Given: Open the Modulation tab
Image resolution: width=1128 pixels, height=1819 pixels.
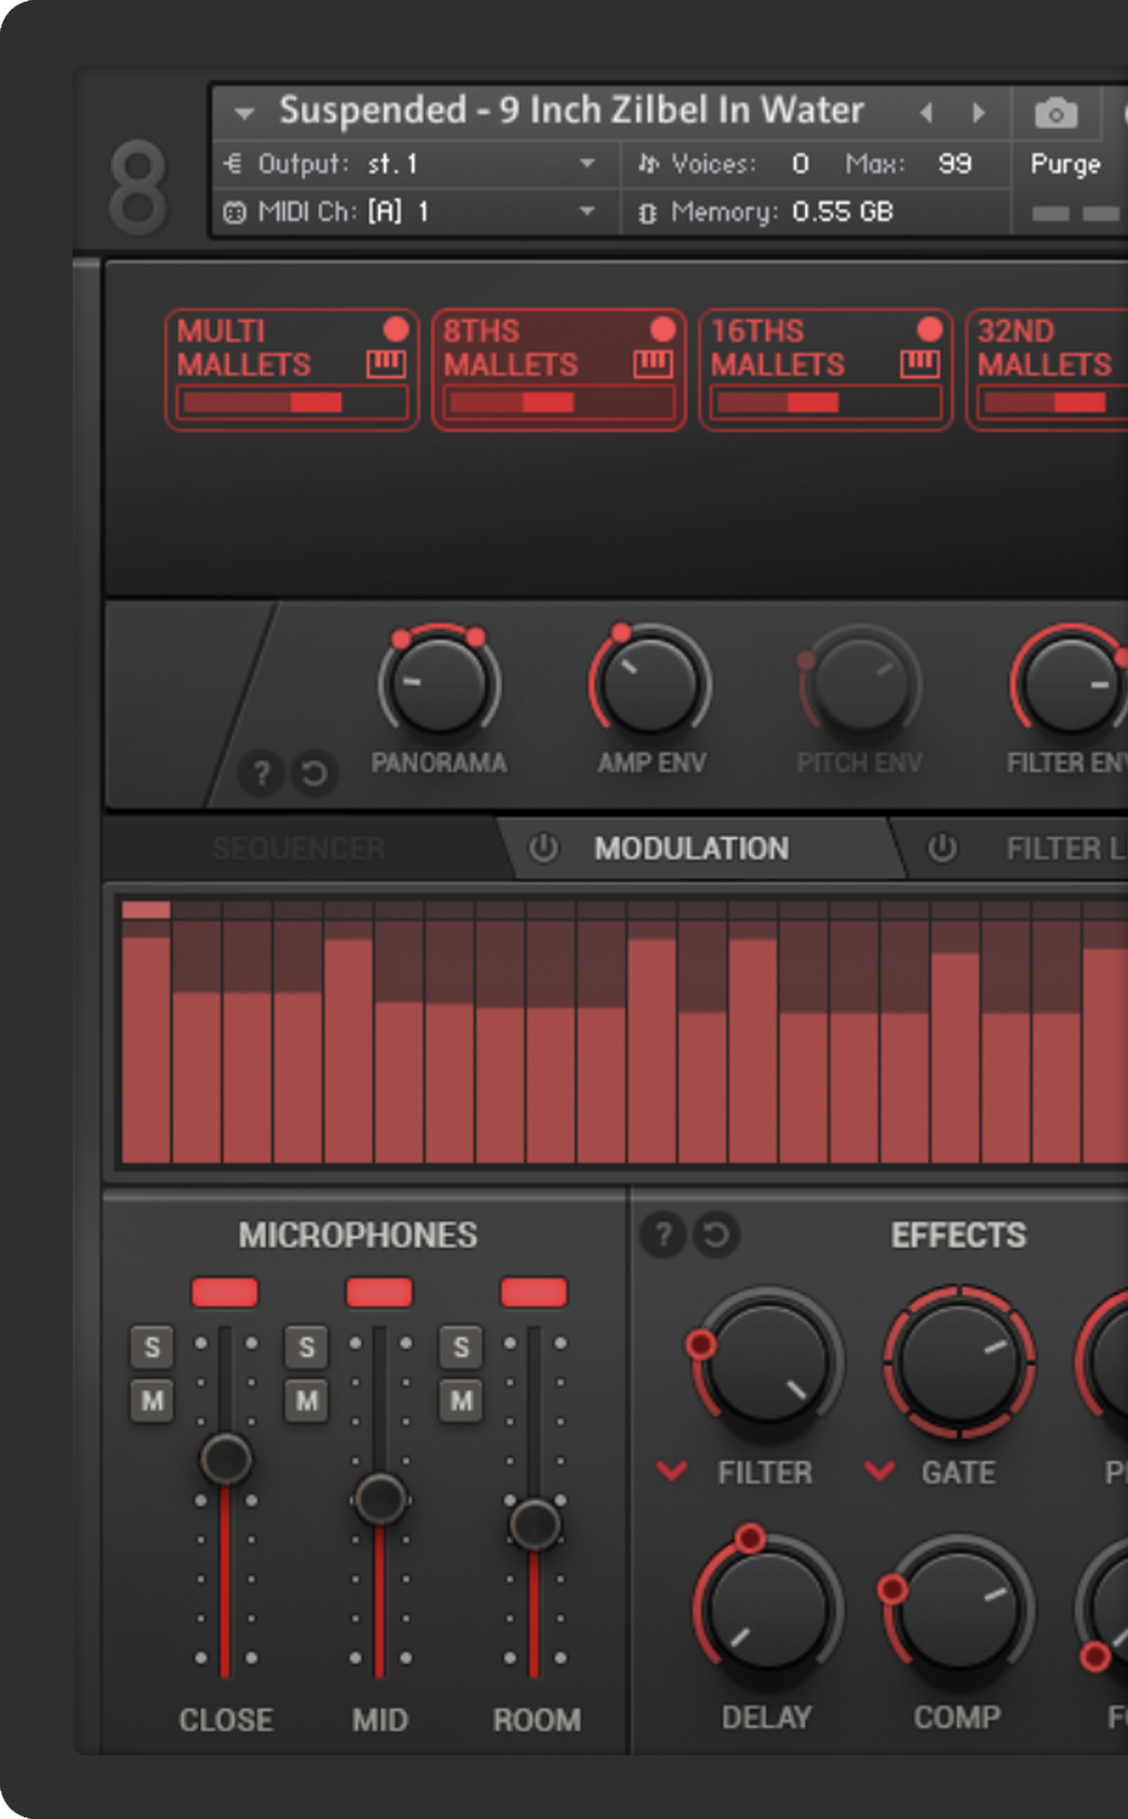Looking at the screenshot, I should point(692,848).
